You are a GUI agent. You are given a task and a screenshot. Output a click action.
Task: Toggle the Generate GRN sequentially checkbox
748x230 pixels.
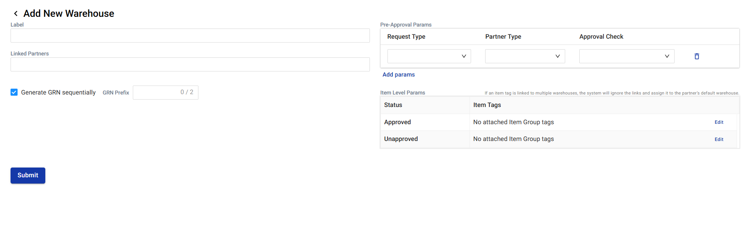(x=14, y=92)
